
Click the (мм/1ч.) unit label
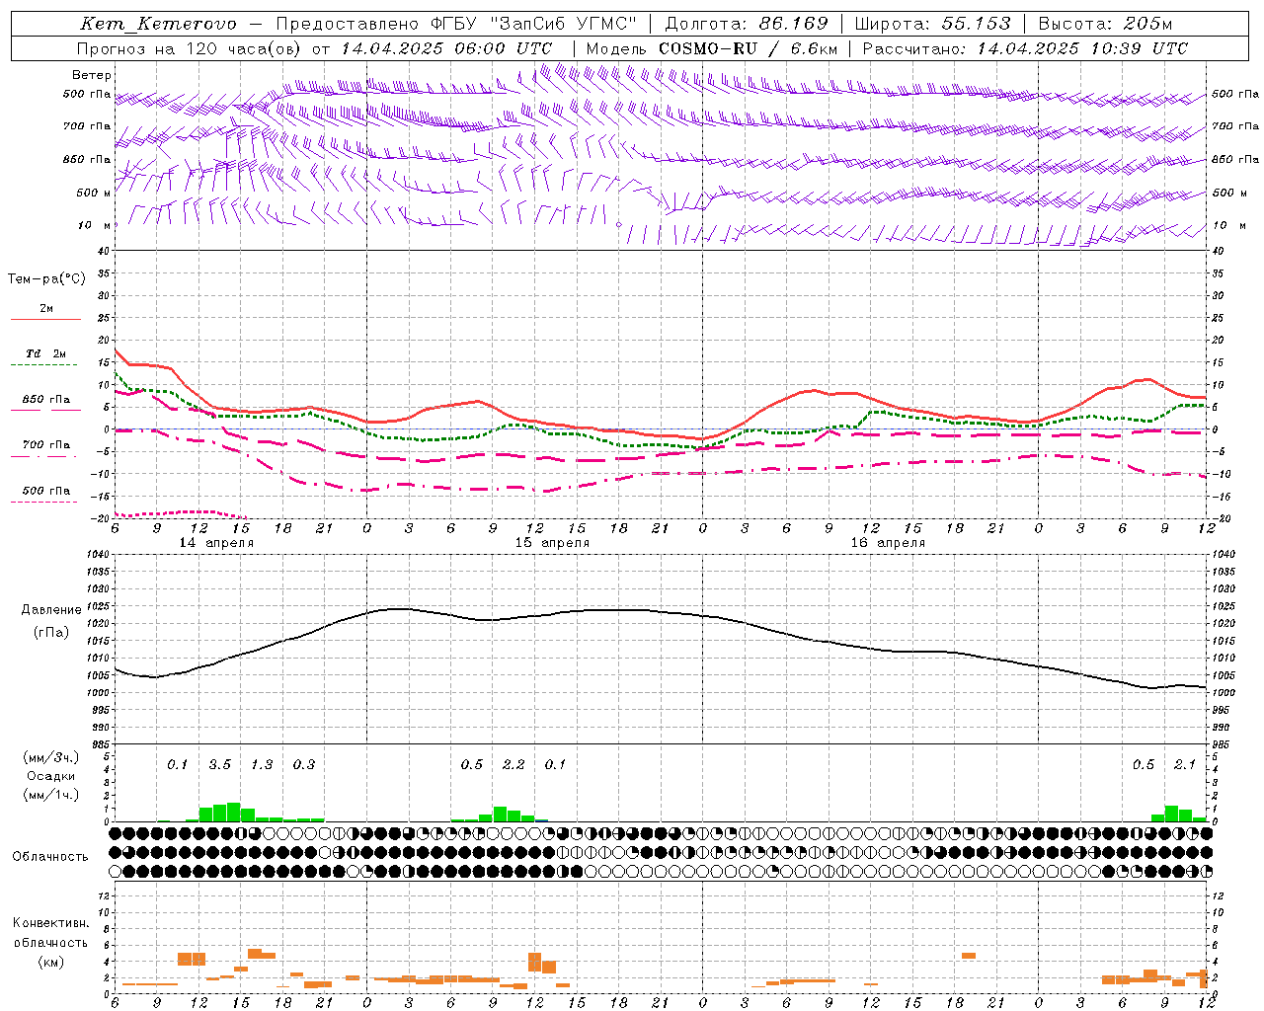pyautogui.click(x=50, y=795)
